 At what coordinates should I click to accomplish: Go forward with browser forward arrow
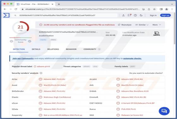[x=10, y=9]
